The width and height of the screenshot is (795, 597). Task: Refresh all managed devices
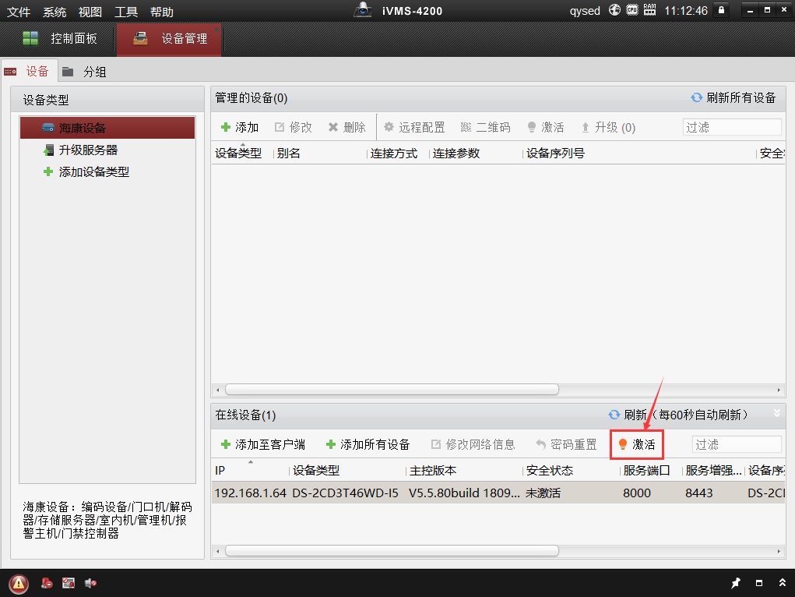733,97
